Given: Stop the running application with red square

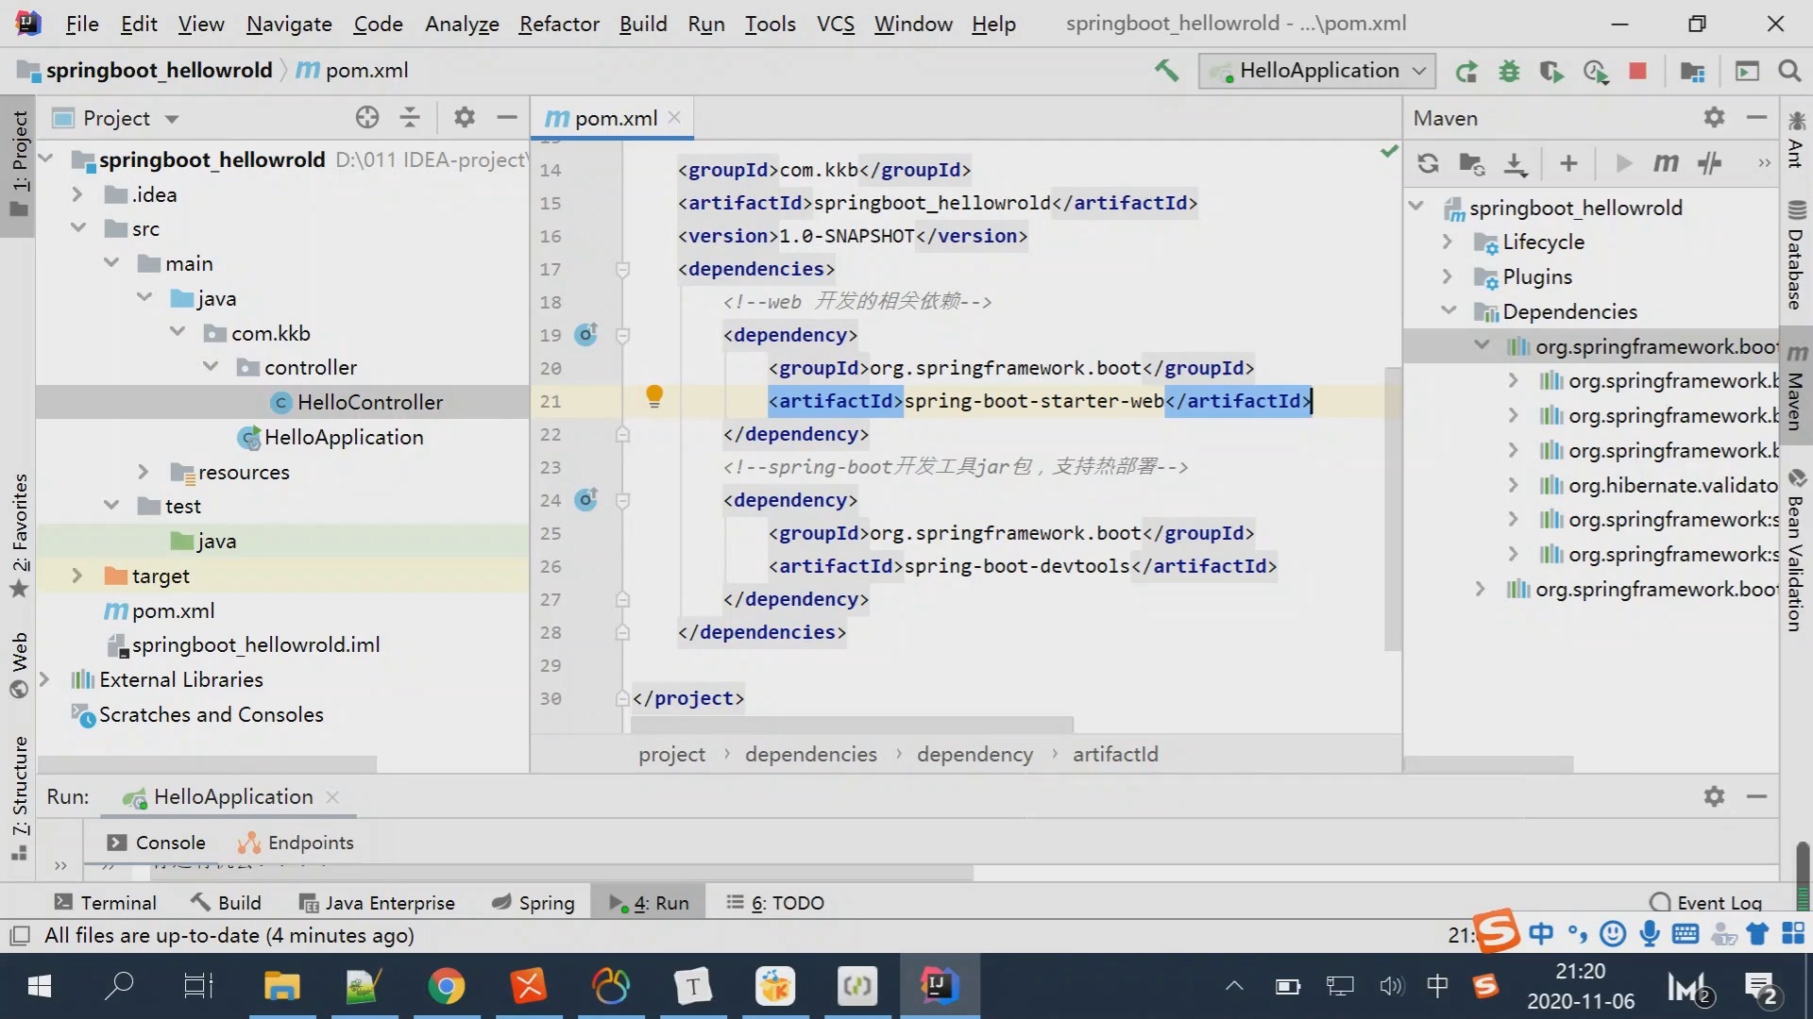Looking at the screenshot, I should tap(1638, 71).
